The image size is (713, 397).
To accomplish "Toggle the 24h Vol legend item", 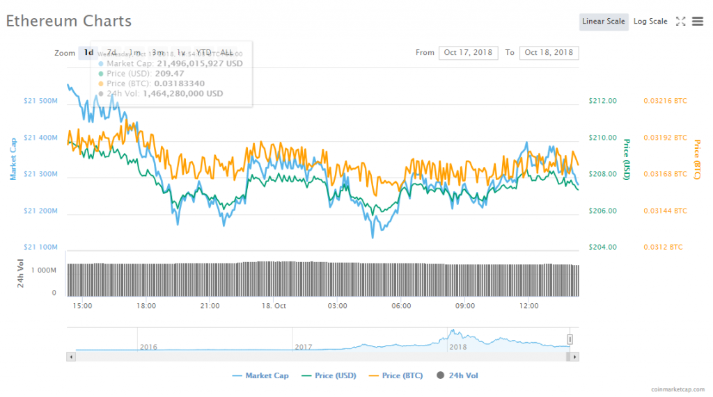I will [457, 375].
